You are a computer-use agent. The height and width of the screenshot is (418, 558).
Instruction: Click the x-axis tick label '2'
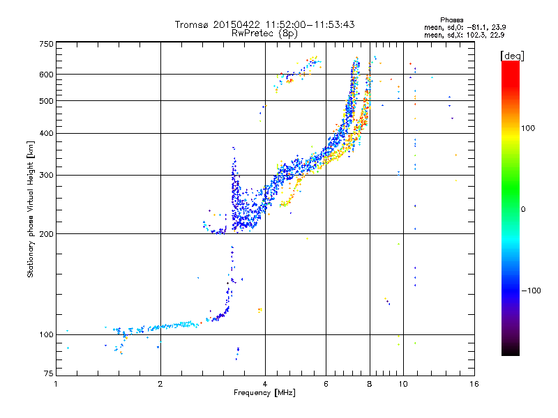pyautogui.click(x=160, y=384)
